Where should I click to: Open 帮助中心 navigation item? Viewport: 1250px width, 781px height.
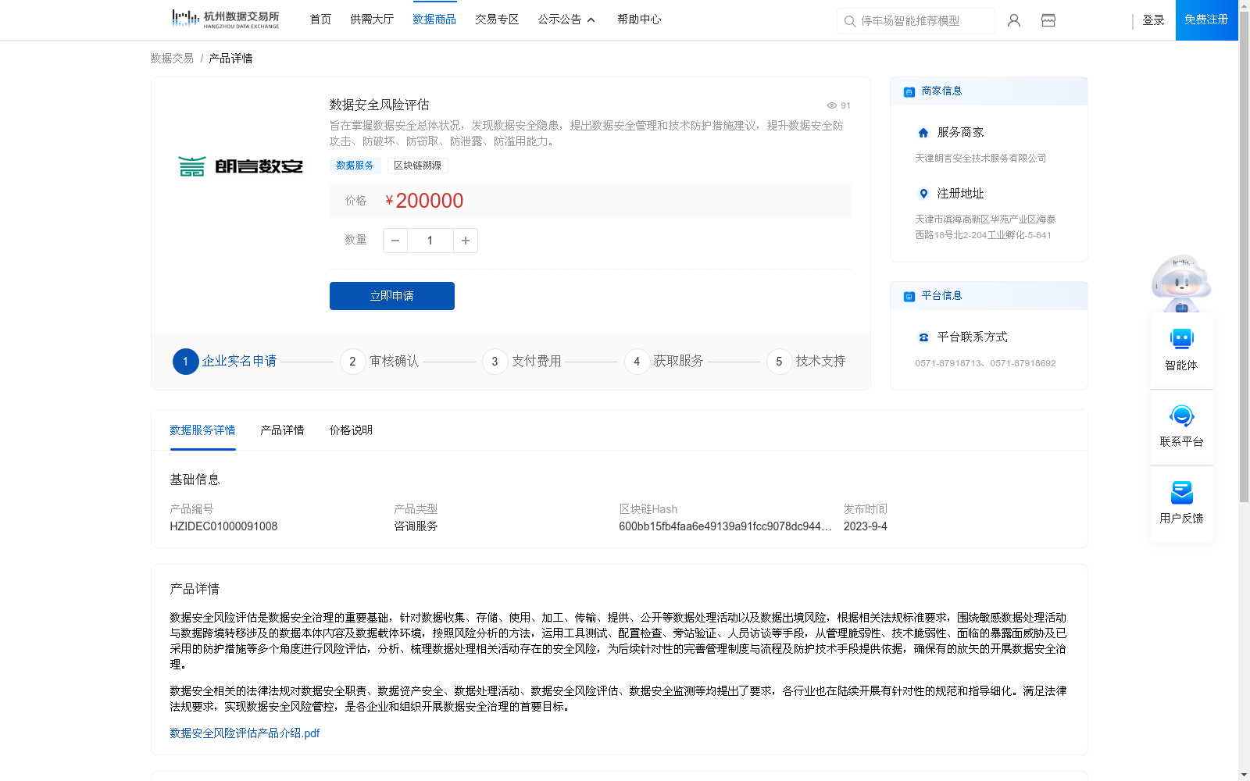[x=639, y=20]
